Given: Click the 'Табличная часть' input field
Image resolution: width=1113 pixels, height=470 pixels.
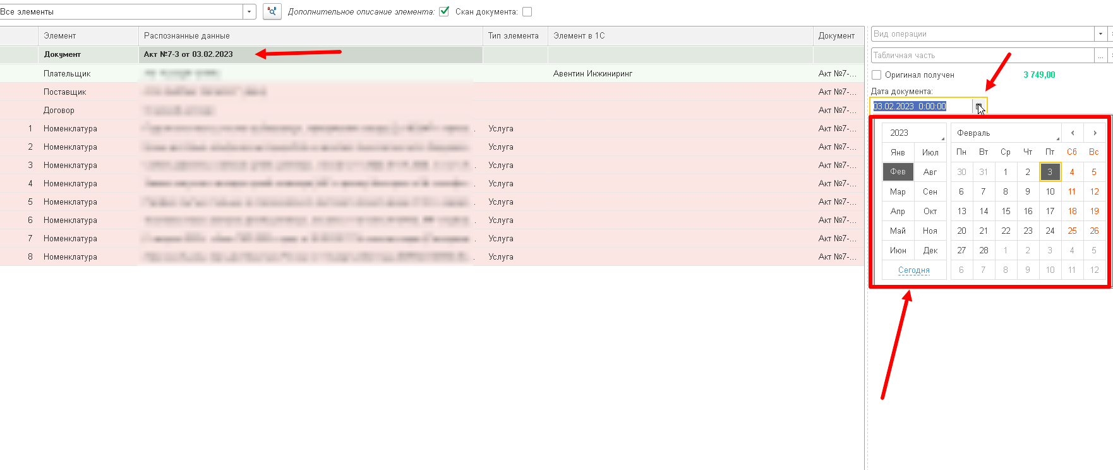Looking at the screenshot, I should pyautogui.click(x=982, y=56).
